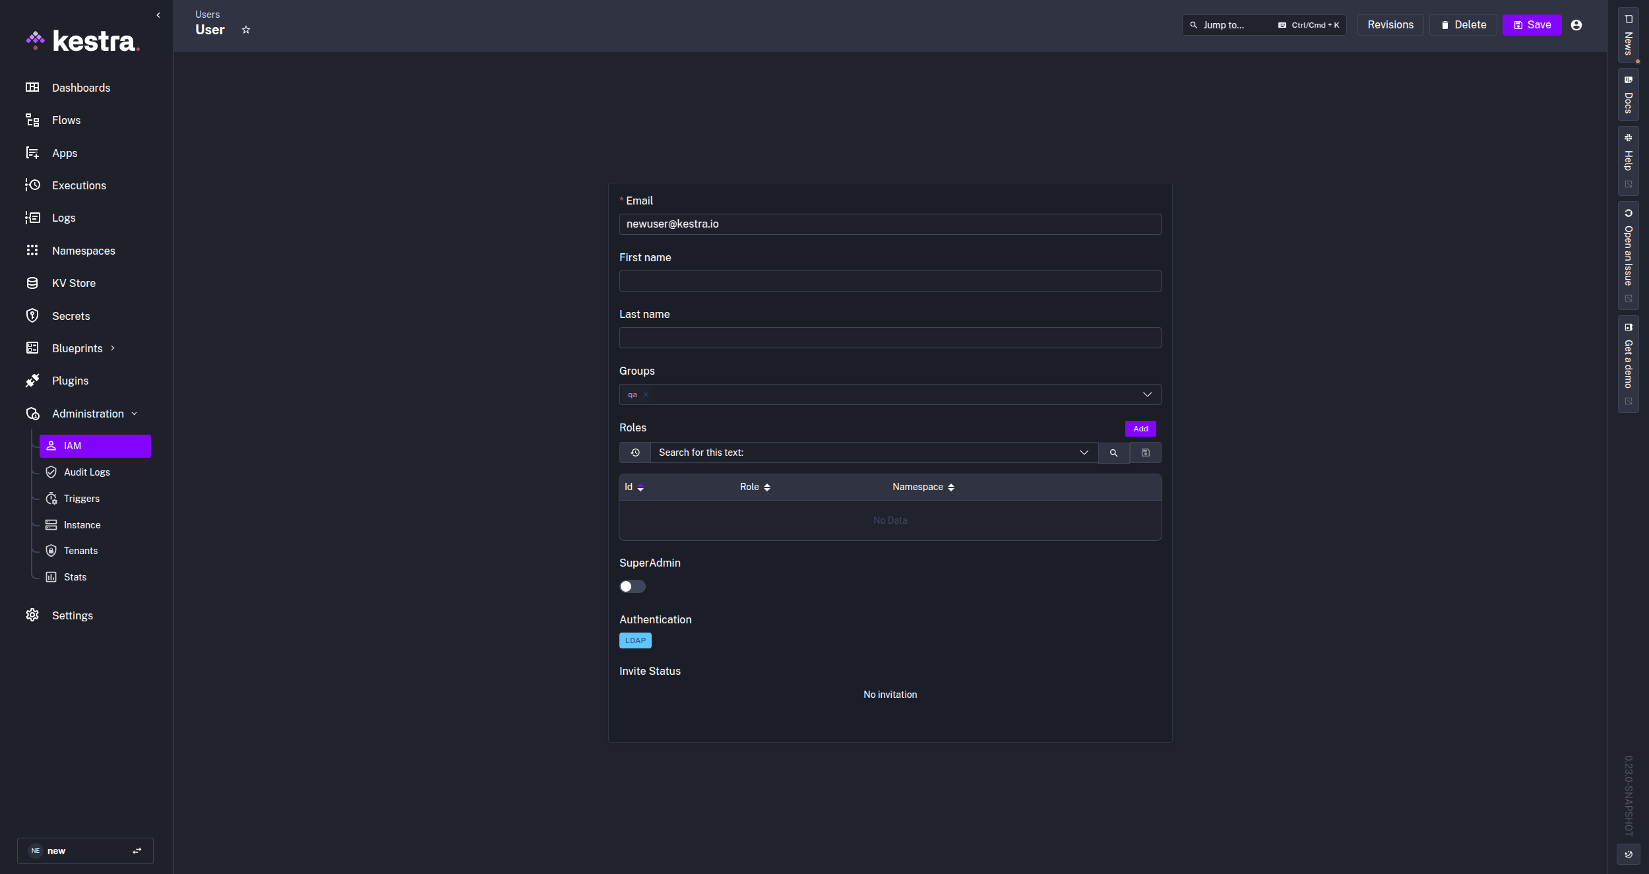Click the Save button
The height and width of the screenshot is (874, 1649).
point(1532,25)
